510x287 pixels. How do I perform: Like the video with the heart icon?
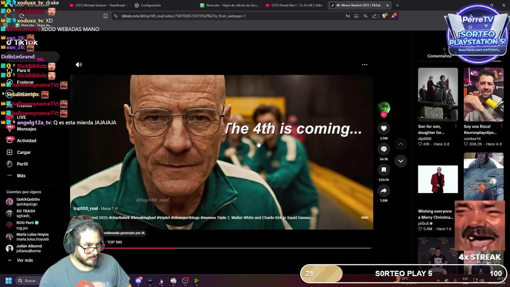(384, 128)
